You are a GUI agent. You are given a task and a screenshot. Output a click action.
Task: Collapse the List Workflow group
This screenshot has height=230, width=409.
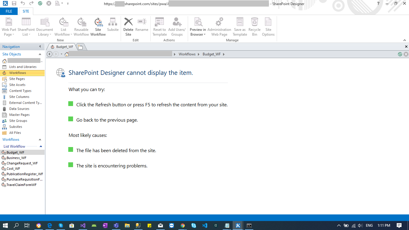[41, 146]
